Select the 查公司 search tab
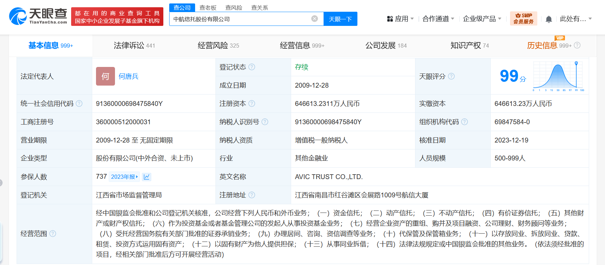Viewport: 605px width, 265px height. coord(182,8)
